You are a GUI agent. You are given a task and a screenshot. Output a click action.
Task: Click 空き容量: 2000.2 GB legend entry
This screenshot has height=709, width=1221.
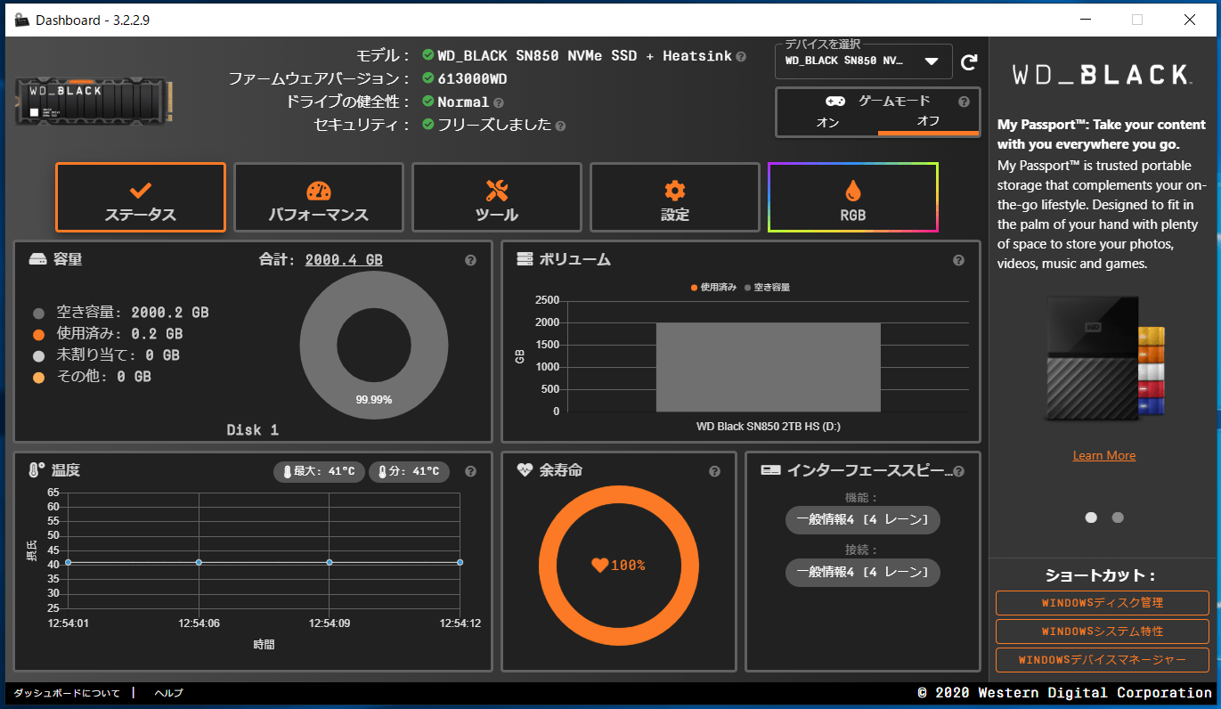point(120,313)
